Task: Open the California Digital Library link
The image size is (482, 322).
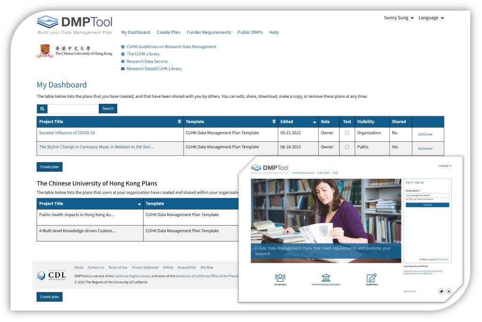Action: pos(132,276)
